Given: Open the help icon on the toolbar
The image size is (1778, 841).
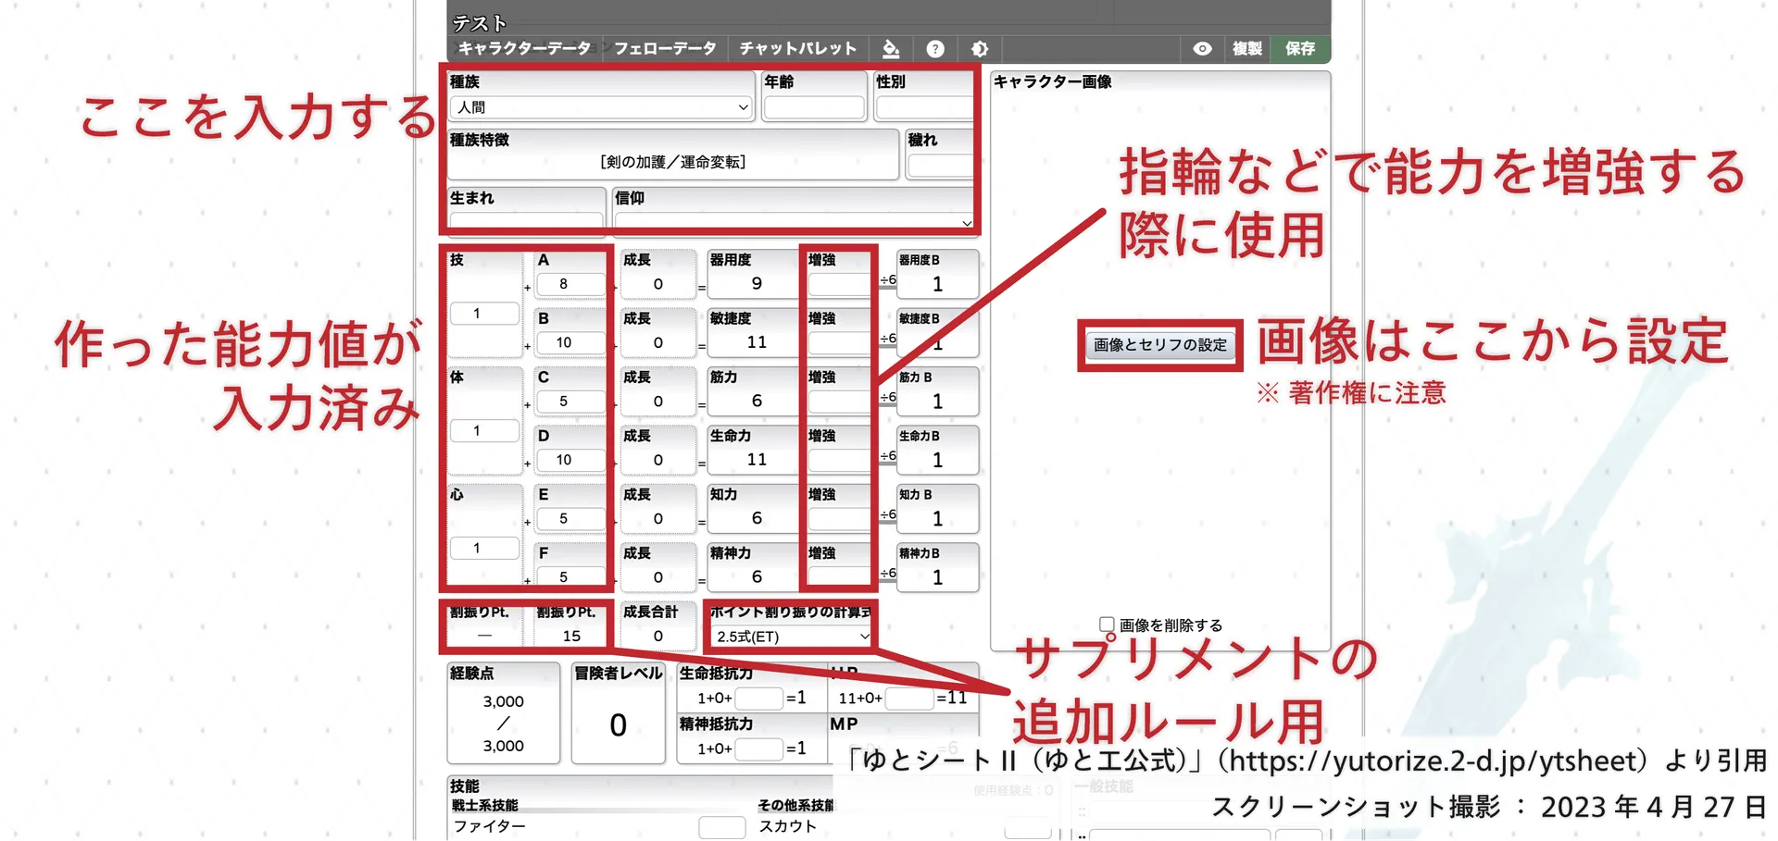Looking at the screenshot, I should point(934,49).
